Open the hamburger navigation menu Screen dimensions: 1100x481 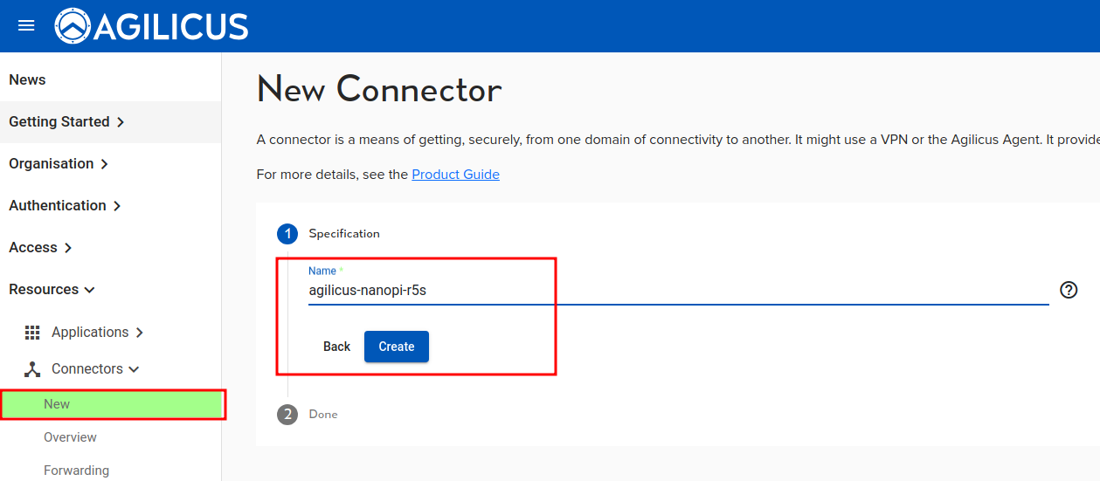[26, 25]
